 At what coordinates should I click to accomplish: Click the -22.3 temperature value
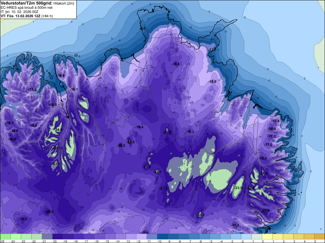coord(57,148)
